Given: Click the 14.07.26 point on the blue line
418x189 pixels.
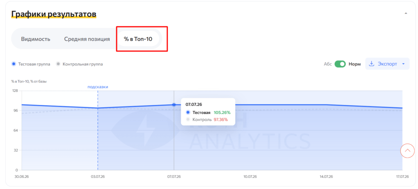Looking at the screenshot, I should point(326,105).
